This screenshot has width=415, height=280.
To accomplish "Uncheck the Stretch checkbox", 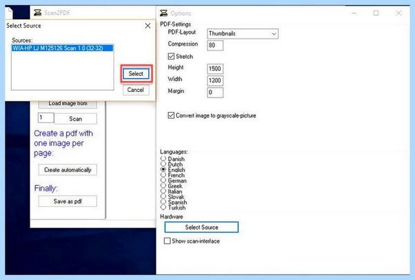I will pyautogui.click(x=171, y=57).
